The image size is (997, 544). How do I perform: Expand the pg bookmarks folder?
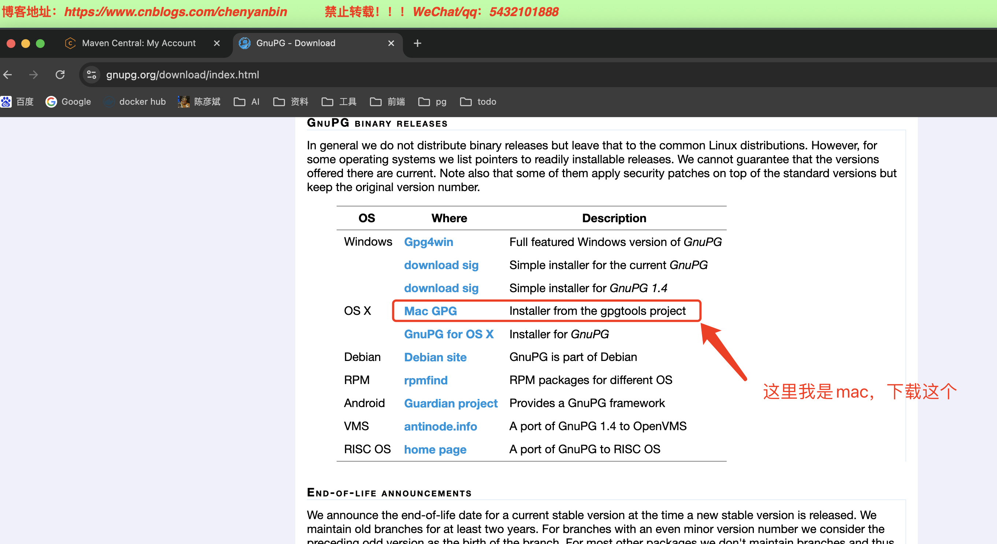433,102
